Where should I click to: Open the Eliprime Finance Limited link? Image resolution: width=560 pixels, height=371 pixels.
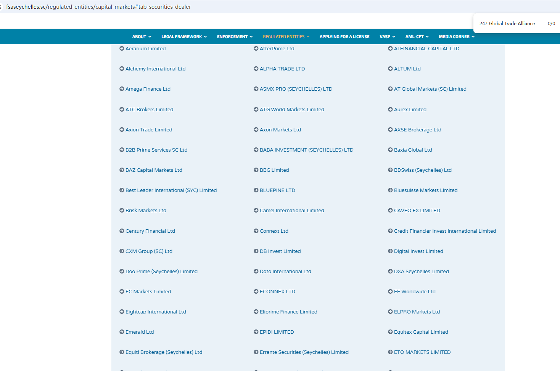tap(288, 312)
